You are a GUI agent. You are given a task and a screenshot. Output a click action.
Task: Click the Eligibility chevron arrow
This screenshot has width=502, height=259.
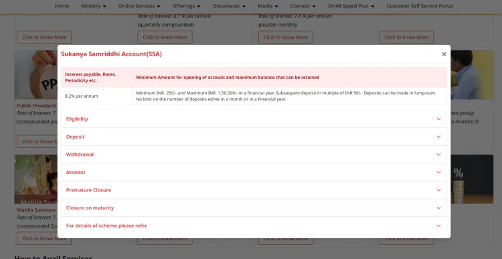(438, 118)
